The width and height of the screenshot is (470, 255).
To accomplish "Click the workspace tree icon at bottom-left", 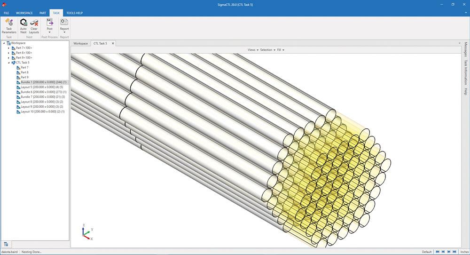I will 6,244.
